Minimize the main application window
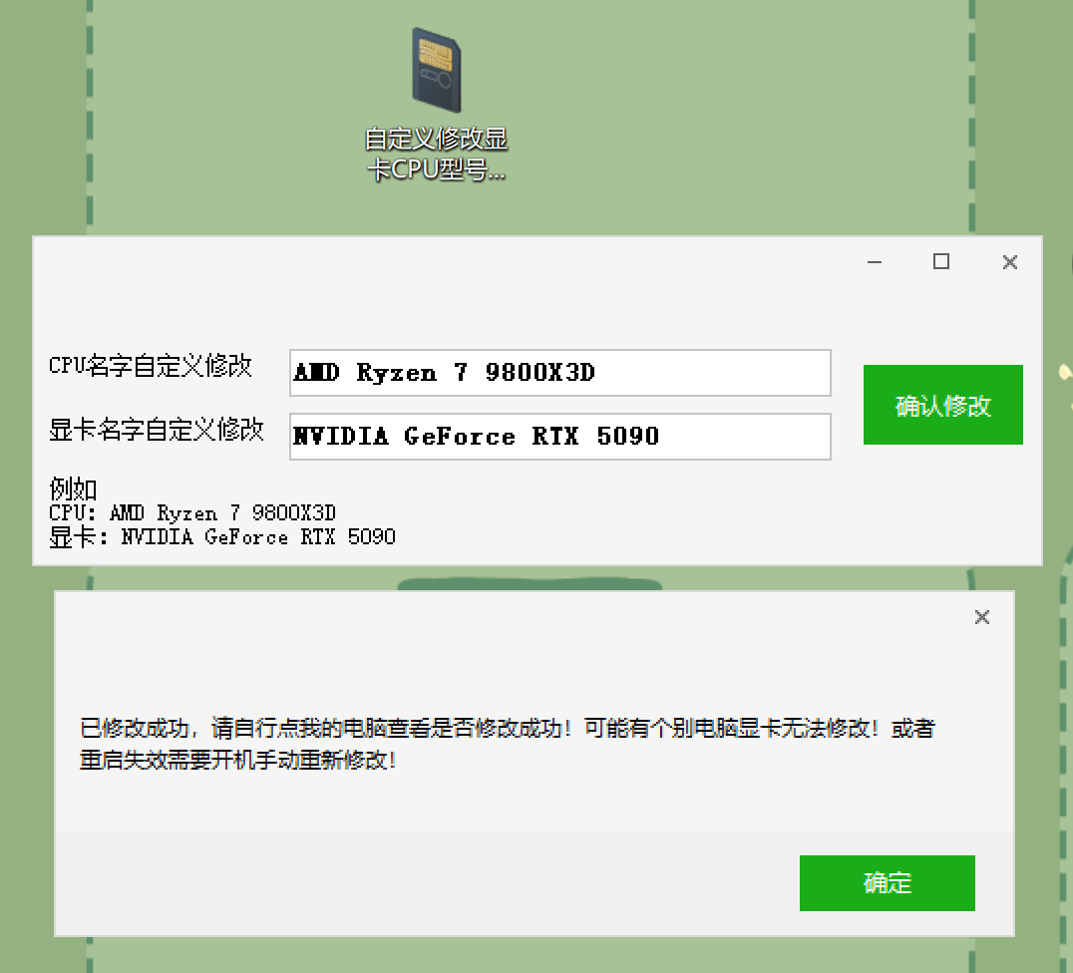The width and height of the screenshot is (1073, 973). coord(874,261)
